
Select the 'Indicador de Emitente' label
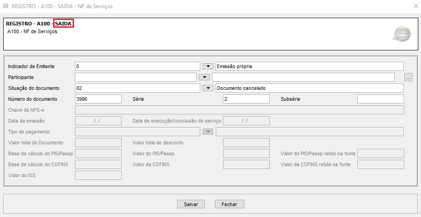(x=31, y=66)
